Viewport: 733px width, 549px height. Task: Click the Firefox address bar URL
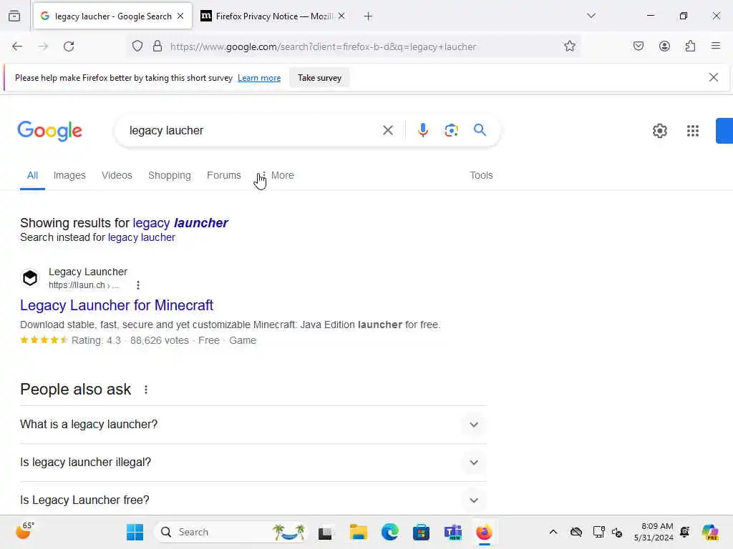coord(323,46)
